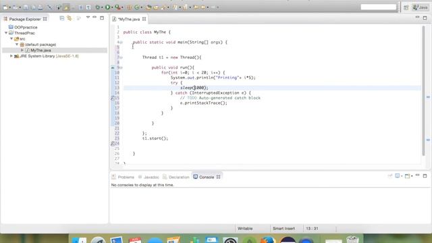Collapse the (default package) node

pos(17,45)
